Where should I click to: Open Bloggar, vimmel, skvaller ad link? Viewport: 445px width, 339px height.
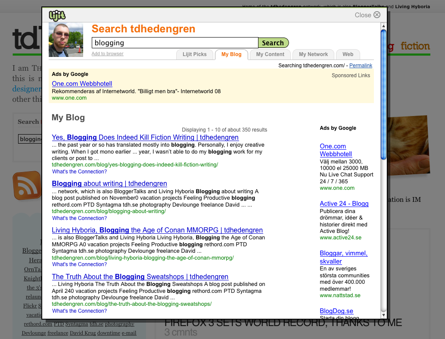point(343,257)
